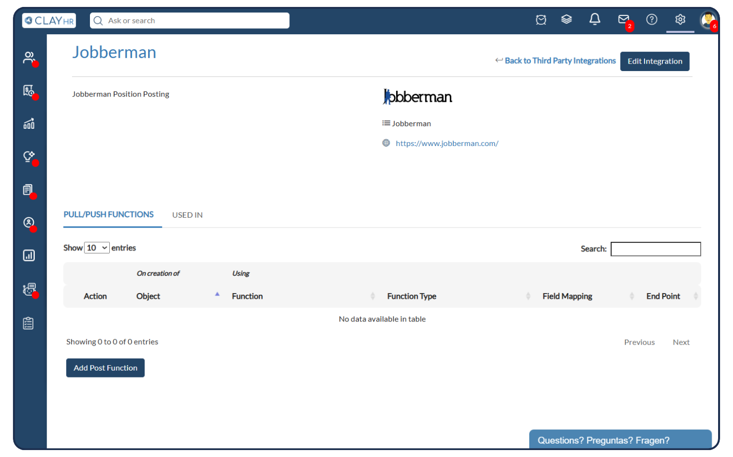This screenshot has width=733, height=457.
Task: Open the user profile avatar
Action: click(x=708, y=20)
